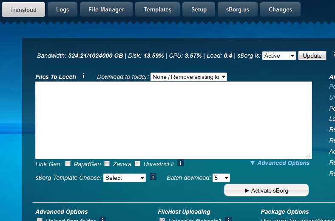The height and width of the screenshot is (221, 335).
Task: Click the Activate sBorg button
Action: pos(267,190)
